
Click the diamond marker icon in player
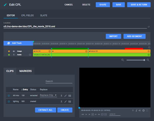(x=133, y=110)
